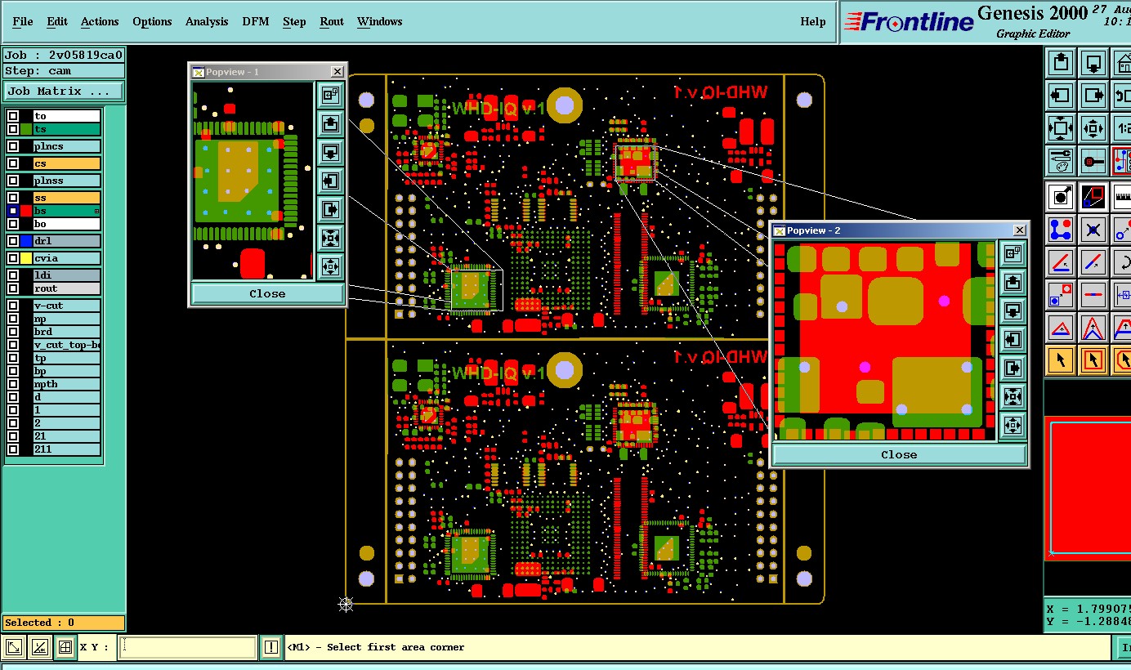Toggle the checkbox for layer to

[x=13, y=116]
